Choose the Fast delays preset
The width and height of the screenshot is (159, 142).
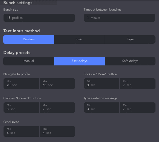coord(79,61)
